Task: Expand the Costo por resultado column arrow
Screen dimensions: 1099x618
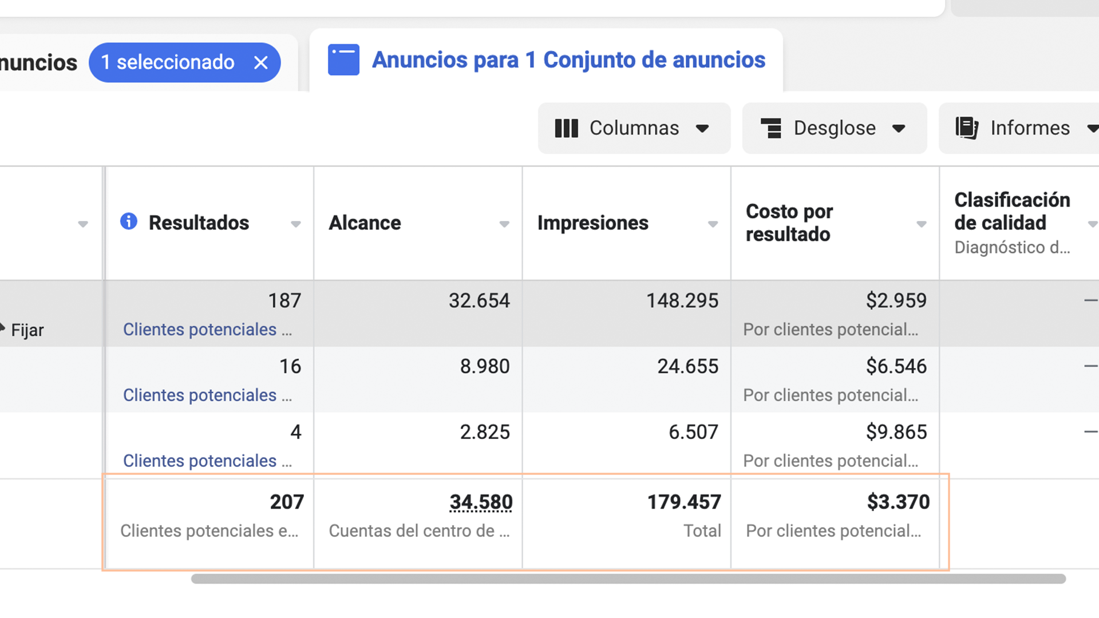Action: click(921, 224)
